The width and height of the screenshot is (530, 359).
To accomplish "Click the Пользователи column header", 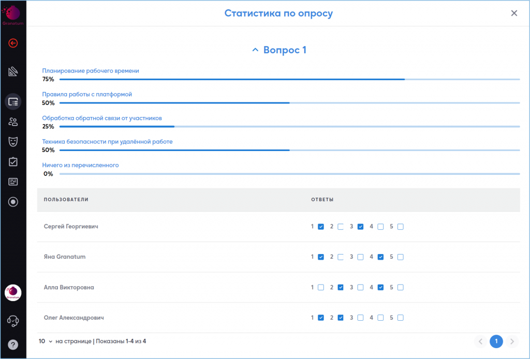I will click(66, 200).
